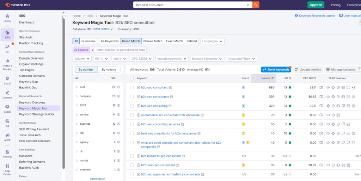Open the Languages dropdown
The width and height of the screenshot is (361, 181).
pos(212,41)
